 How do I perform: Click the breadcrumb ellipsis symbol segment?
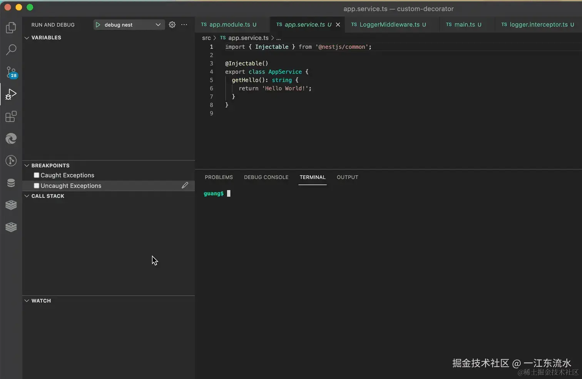click(278, 38)
